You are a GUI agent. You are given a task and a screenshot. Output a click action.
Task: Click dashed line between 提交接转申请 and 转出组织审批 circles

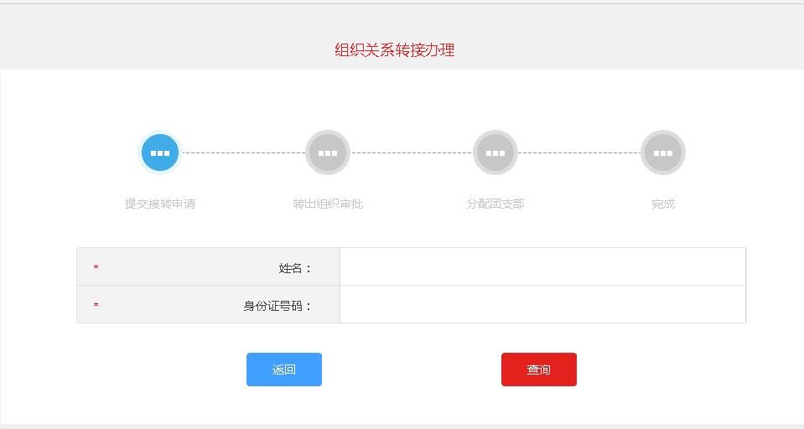(243, 153)
